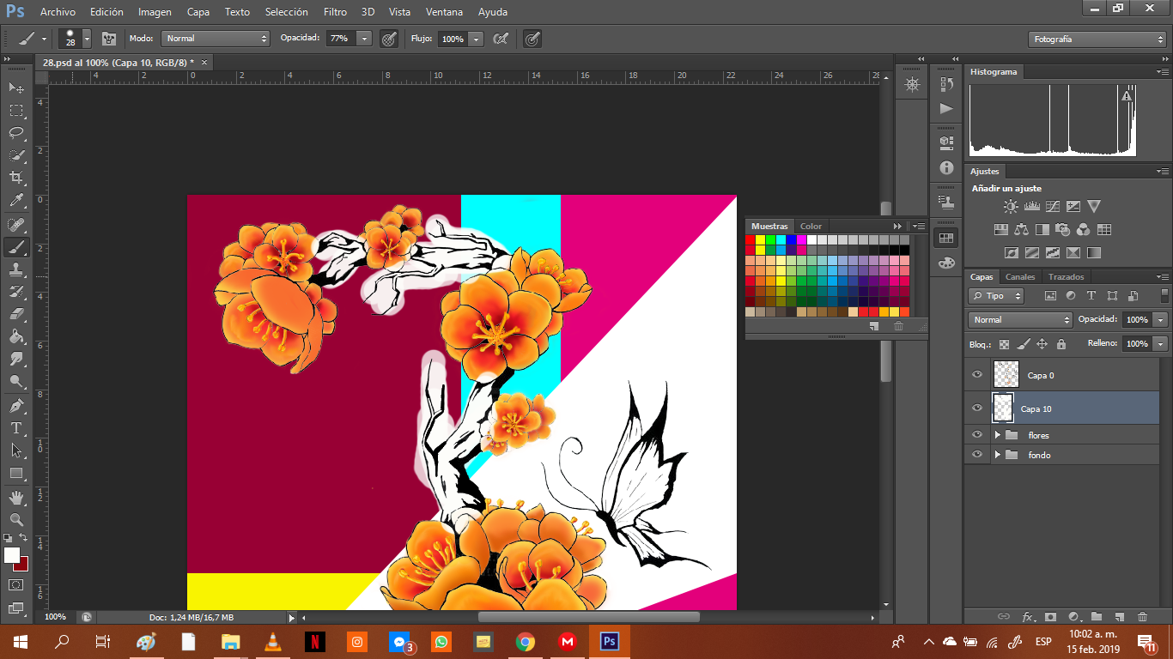
Task: Select the Horizontal Type tool
Action: coord(16,427)
